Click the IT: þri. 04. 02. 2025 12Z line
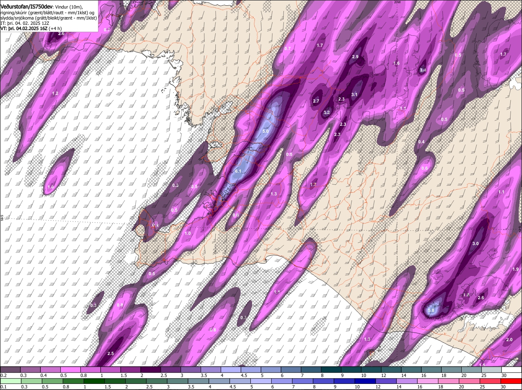The width and height of the screenshot is (522, 390). (25, 23)
